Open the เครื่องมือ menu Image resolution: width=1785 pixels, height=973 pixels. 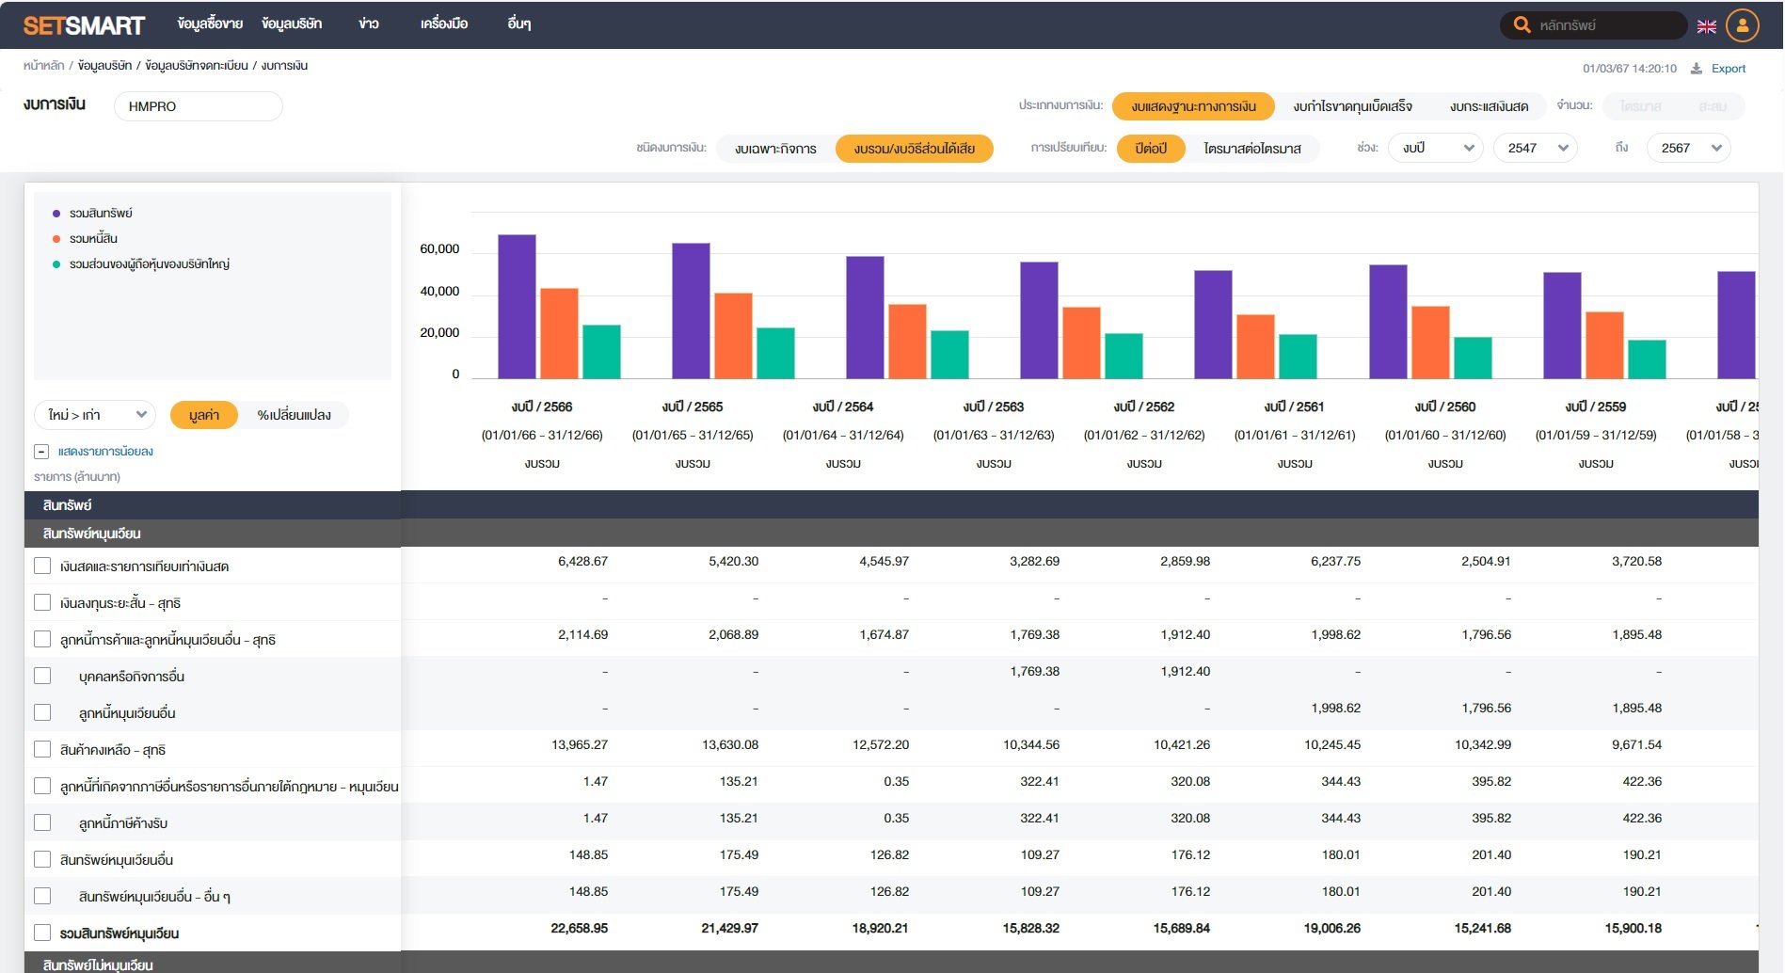pyautogui.click(x=444, y=24)
